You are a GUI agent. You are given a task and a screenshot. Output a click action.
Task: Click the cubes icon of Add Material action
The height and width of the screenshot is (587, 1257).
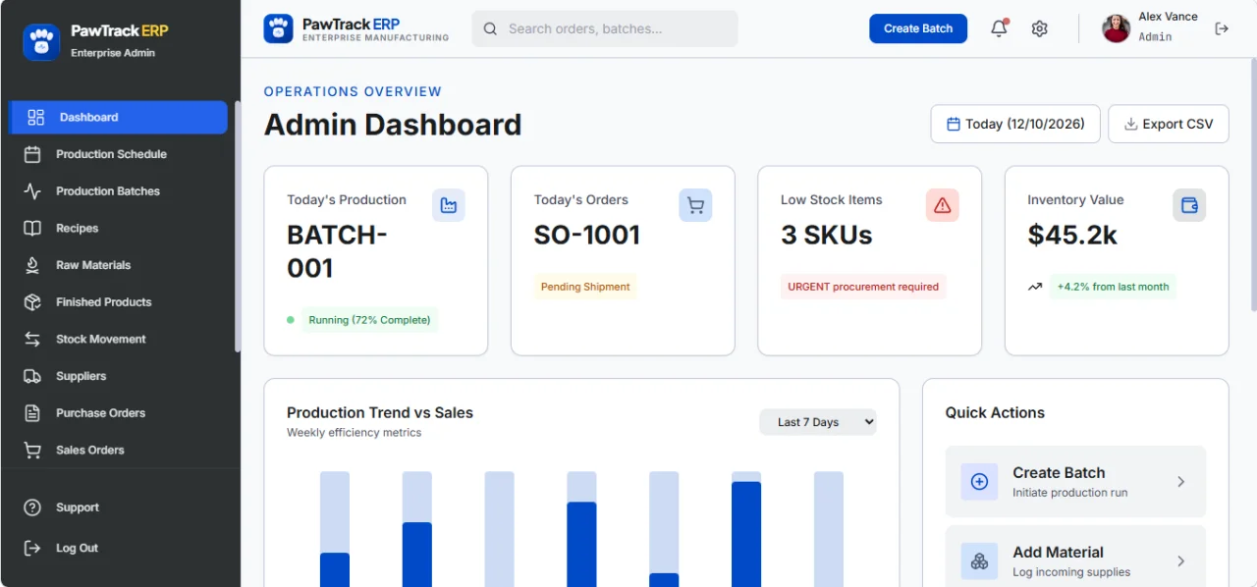(x=979, y=561)
